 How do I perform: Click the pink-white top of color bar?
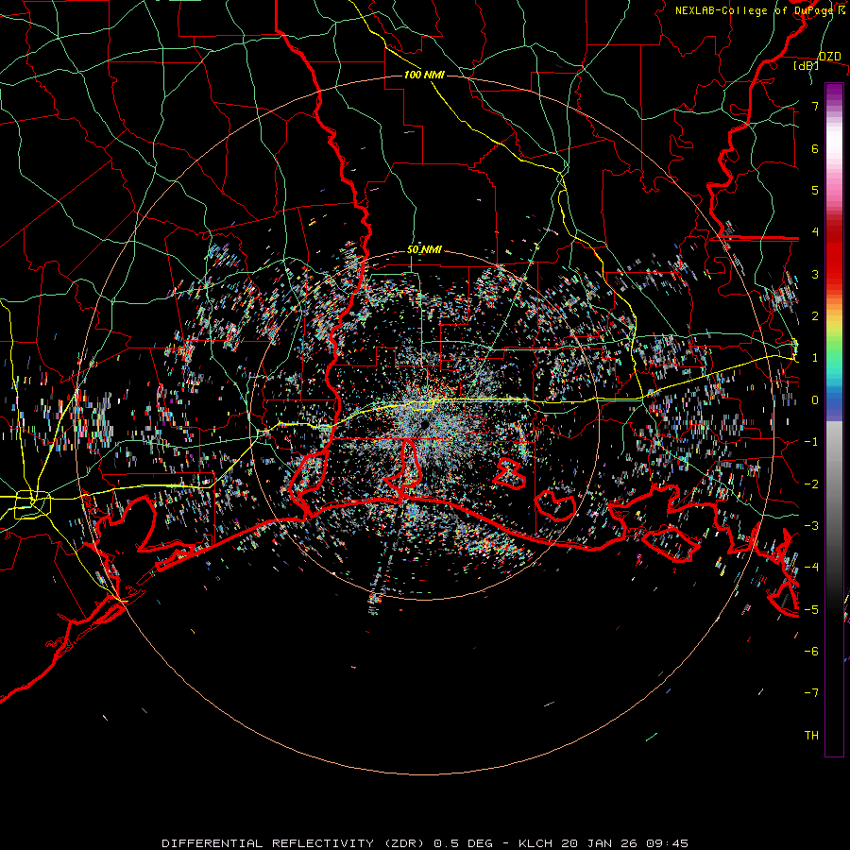(834, 141)
